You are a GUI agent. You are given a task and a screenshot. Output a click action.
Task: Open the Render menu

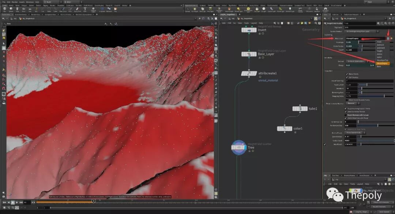click(x=14, y=2)
